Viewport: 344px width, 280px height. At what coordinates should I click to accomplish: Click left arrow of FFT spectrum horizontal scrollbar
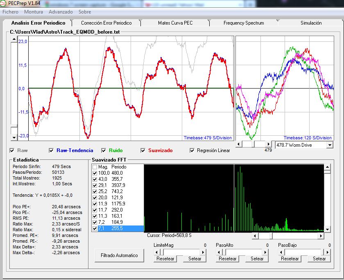255,236
